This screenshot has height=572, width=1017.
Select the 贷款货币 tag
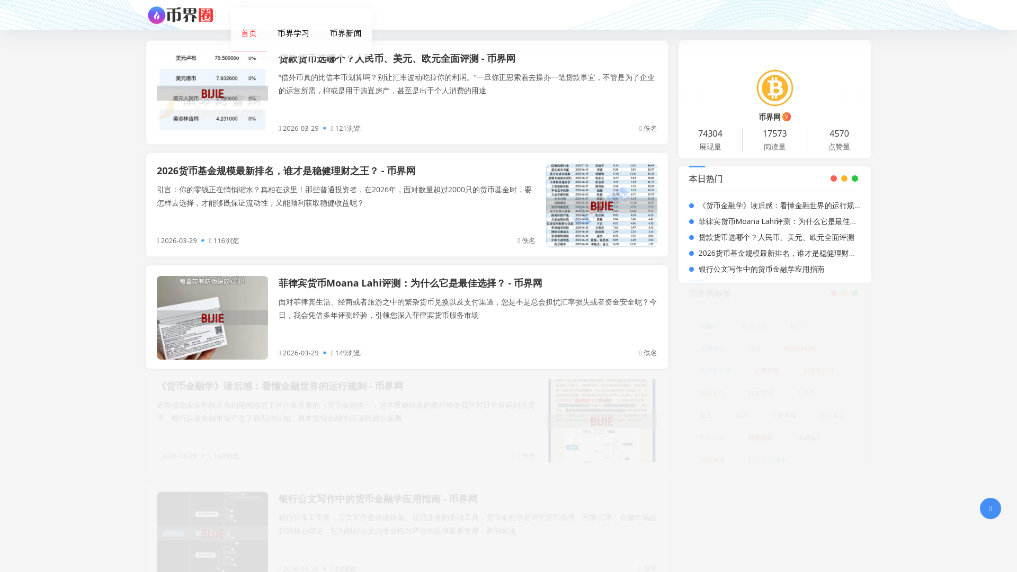[x=761, y=393]
